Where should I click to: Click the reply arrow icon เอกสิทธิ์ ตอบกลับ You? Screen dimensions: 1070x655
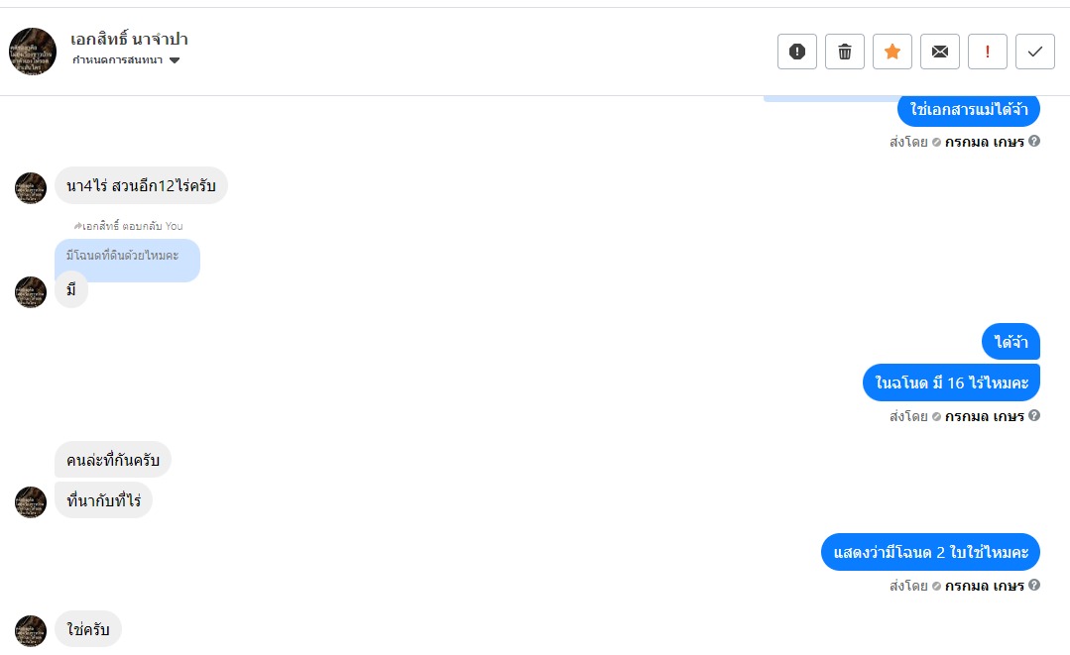click(78, 226)
